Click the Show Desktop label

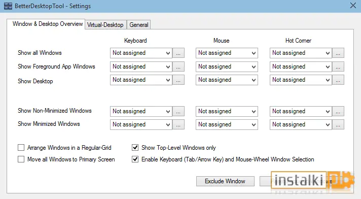(x=35, y=81)
